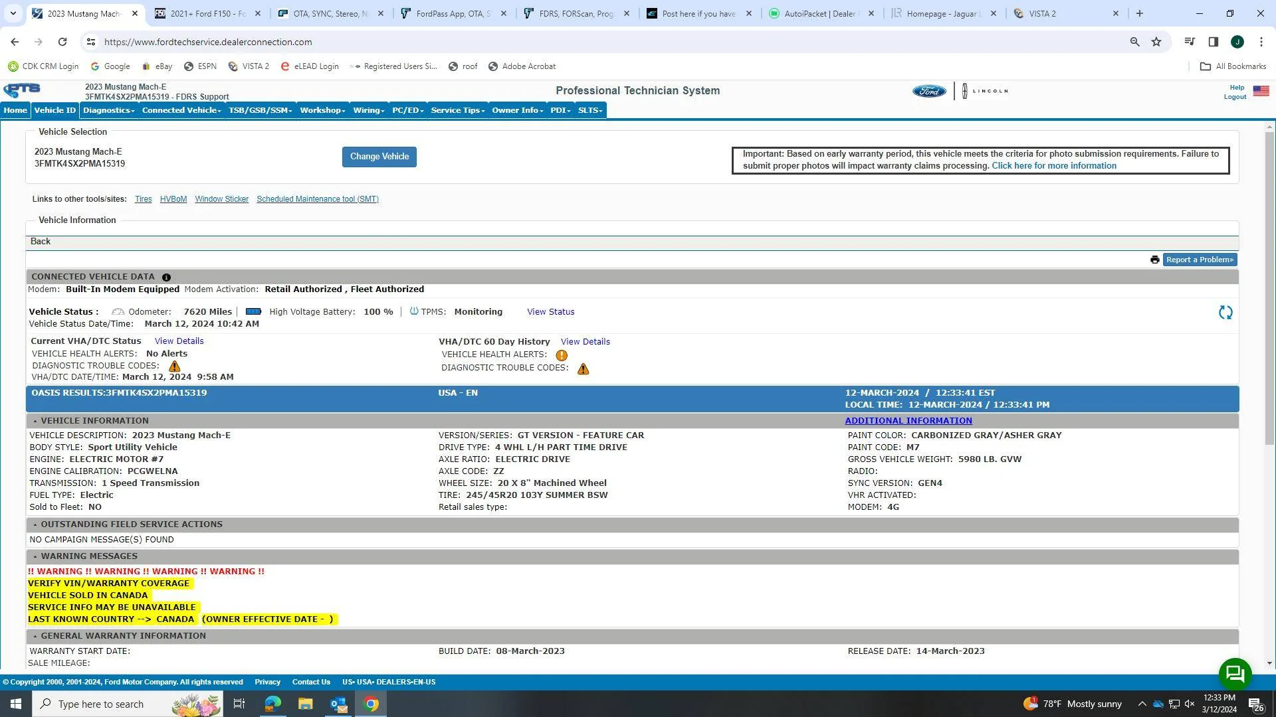The width and height of the screenshot is (1276, 717).
Task: Click the PTS logo icon
Action: 22,90
